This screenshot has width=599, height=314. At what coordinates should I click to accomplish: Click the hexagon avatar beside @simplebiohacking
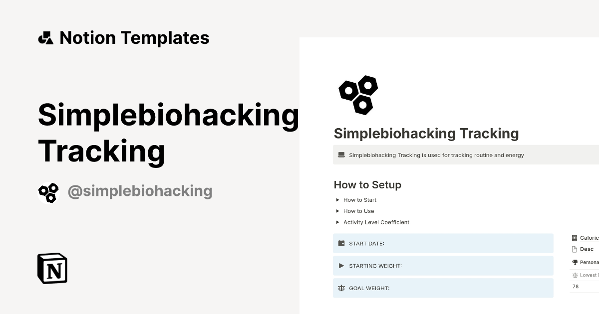[48, 192]
